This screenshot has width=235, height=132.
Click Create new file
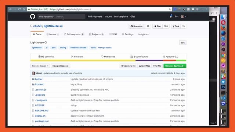(x=129, y=66)
